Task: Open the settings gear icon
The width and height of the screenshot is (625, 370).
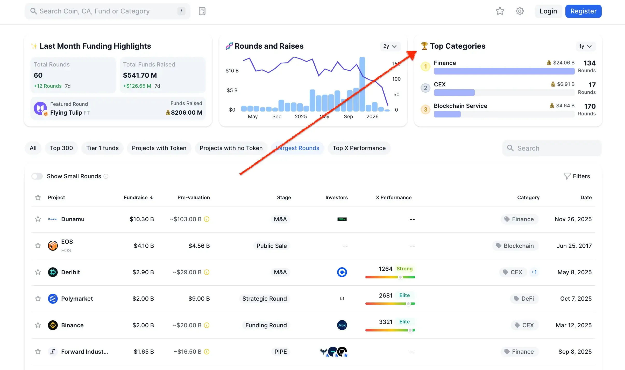Action: 520,11
